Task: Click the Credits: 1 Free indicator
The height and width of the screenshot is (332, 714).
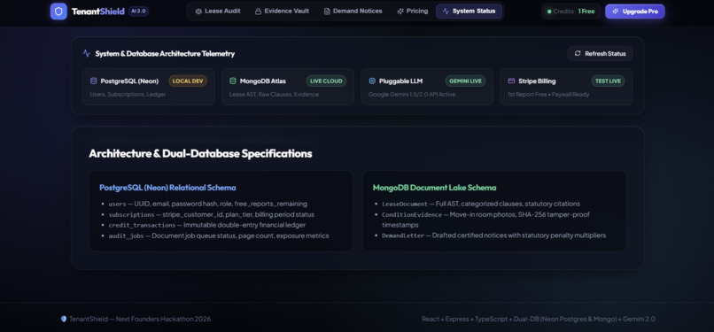Action: tap(571, 12)
